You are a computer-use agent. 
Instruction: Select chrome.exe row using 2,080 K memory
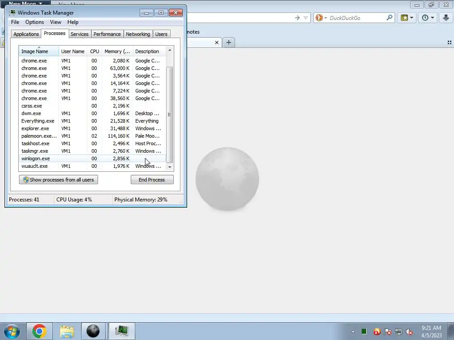(92, 61)
